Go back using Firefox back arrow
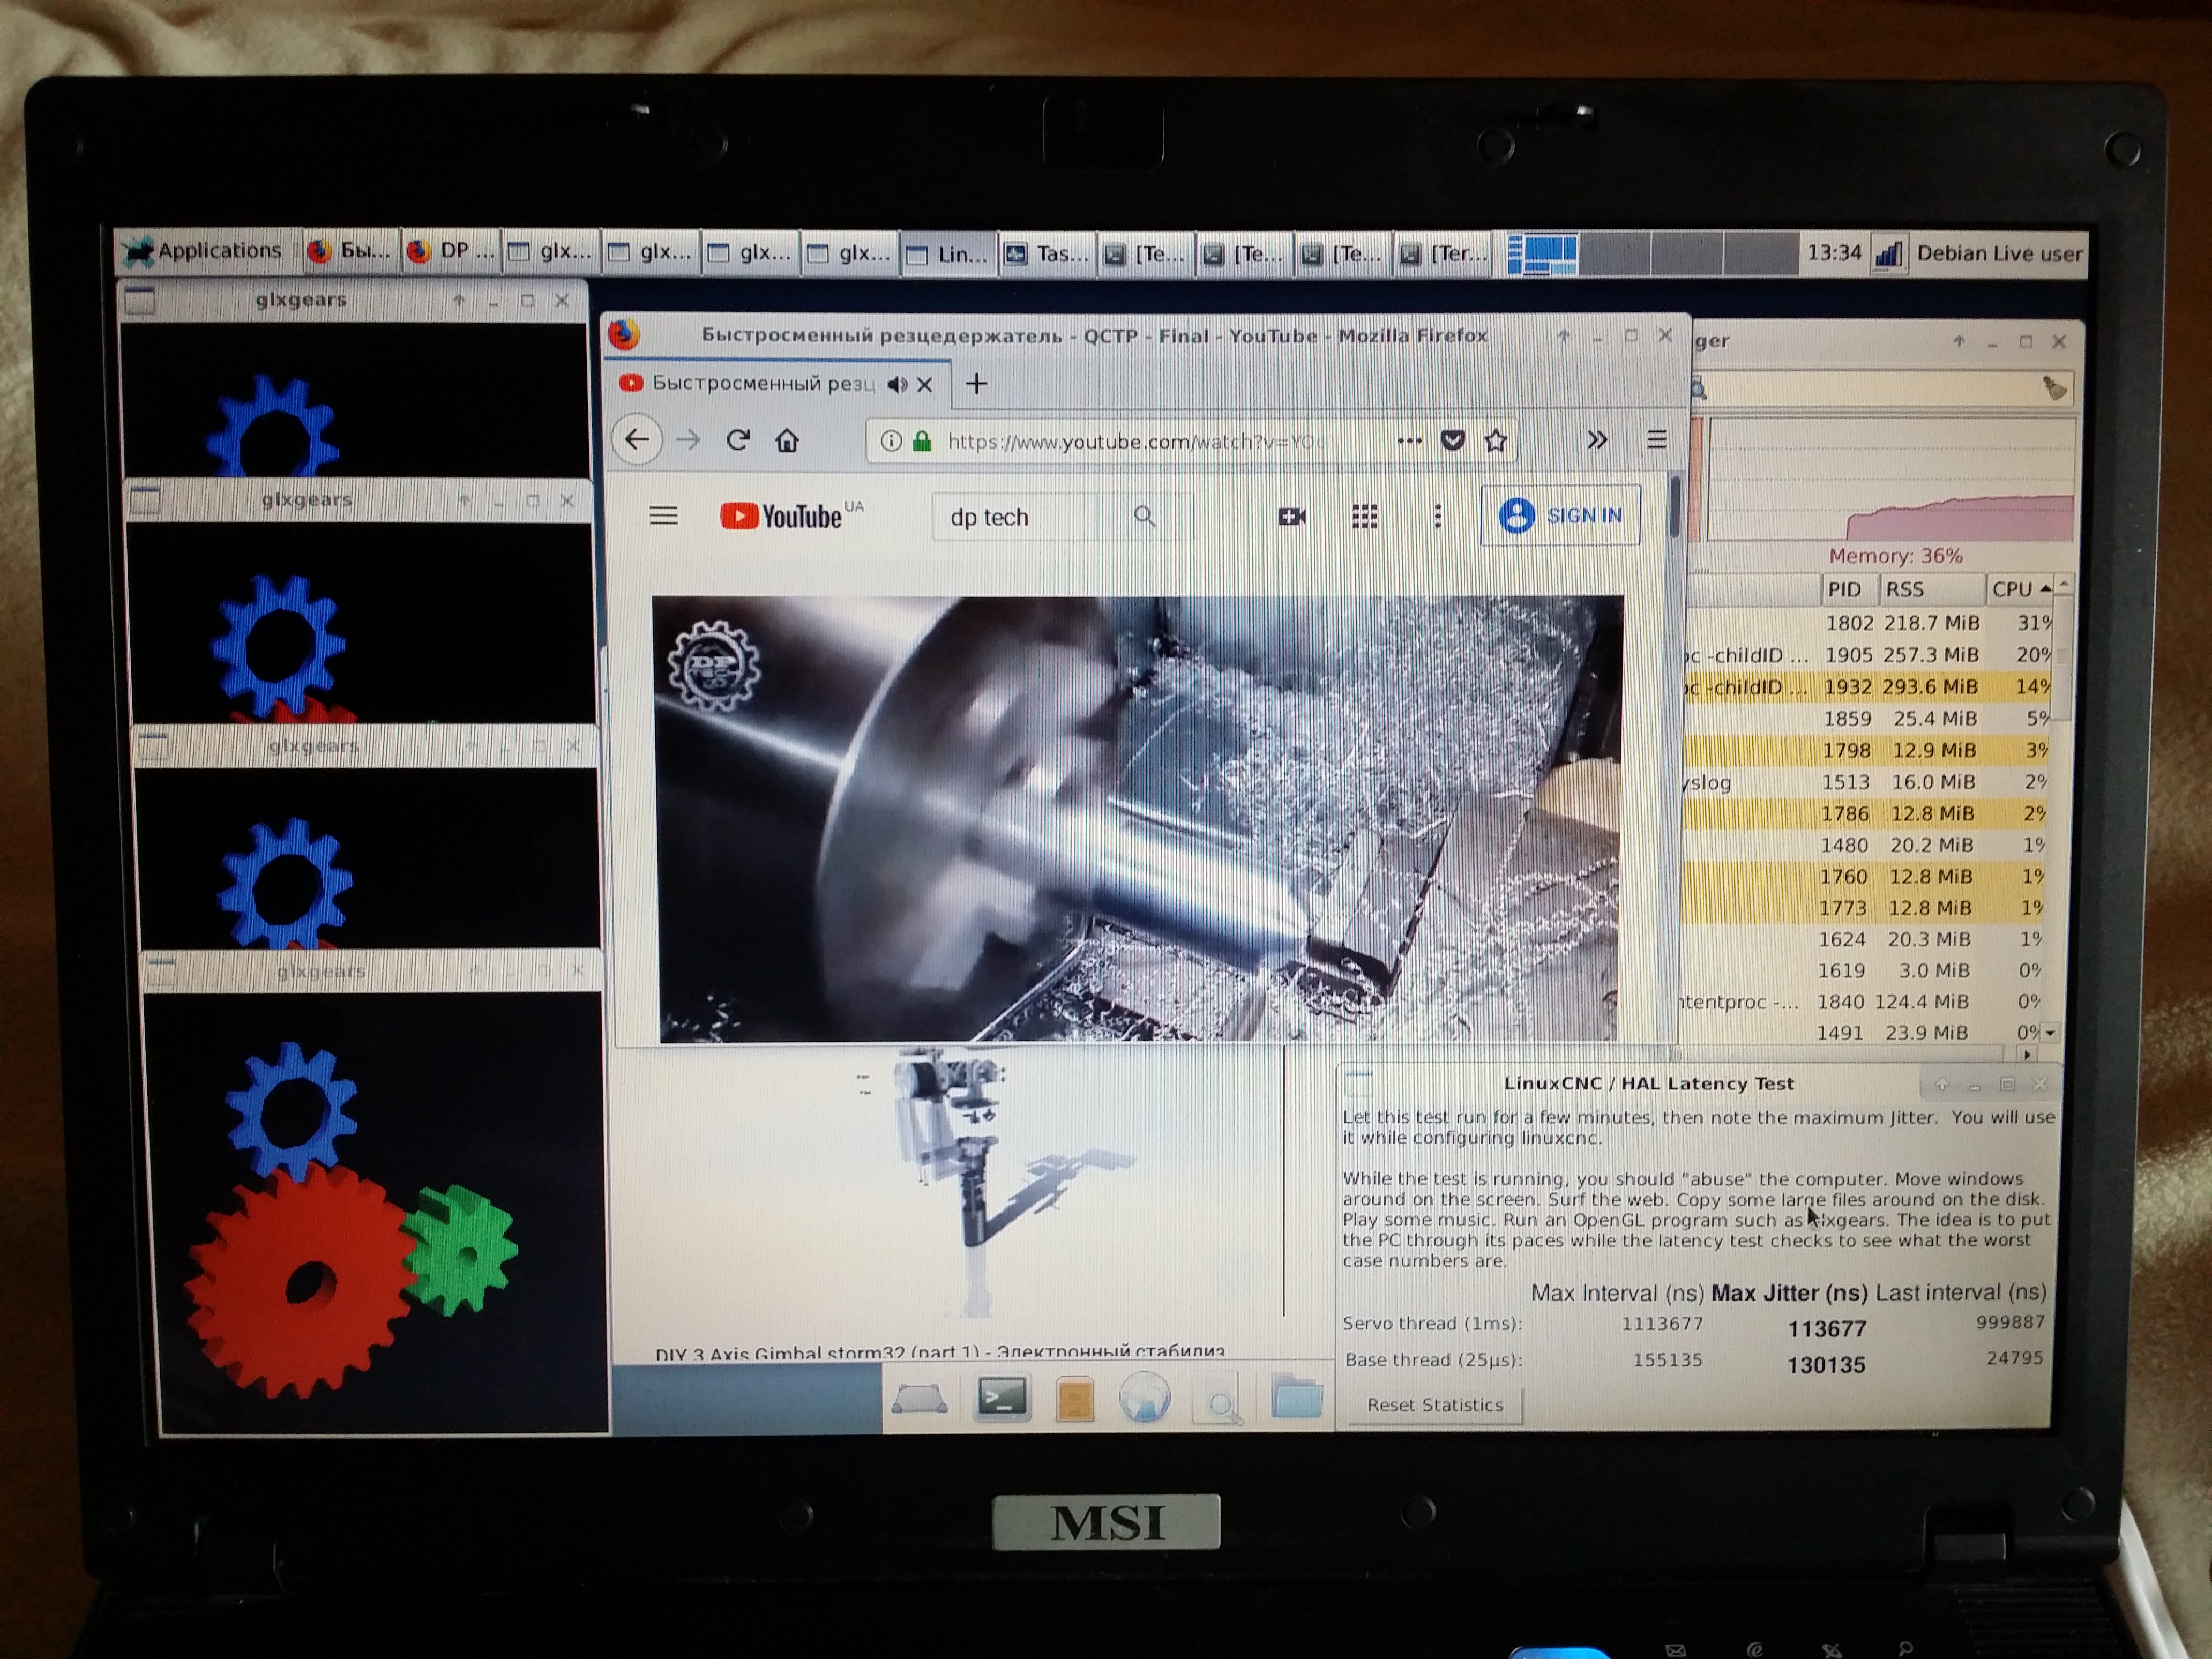This screenshot has width=2212, height=1659. 637,440
